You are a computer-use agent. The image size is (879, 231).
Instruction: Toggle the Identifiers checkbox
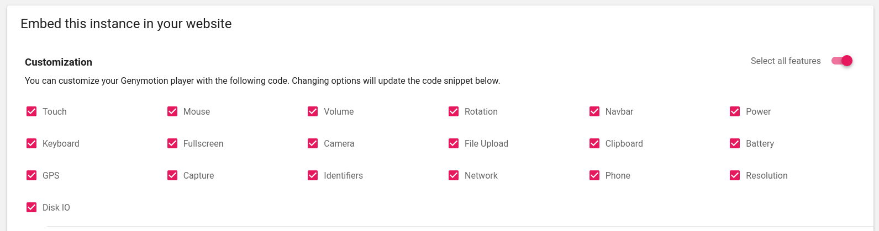pyautogui.click(x=313, y=175)
